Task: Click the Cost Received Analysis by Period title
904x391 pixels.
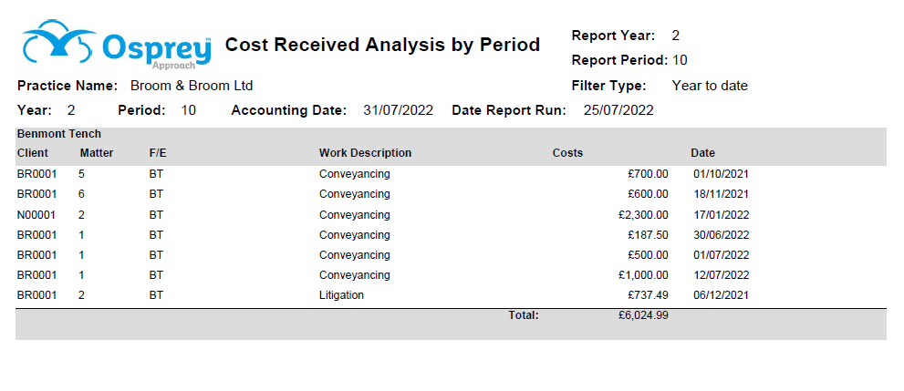Action: tap(382, 45)
